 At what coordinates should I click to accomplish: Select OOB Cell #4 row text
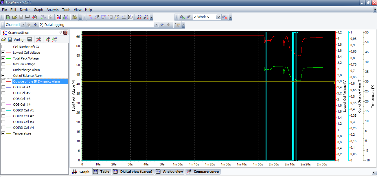(22, 105)
